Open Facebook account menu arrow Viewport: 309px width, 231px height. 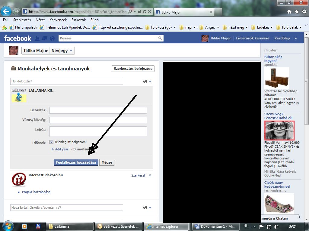click(x=296, y=38)
